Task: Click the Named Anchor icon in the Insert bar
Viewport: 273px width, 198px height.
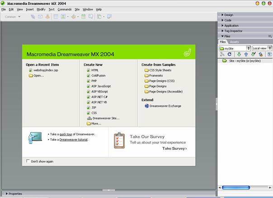Action: [47, 17]
